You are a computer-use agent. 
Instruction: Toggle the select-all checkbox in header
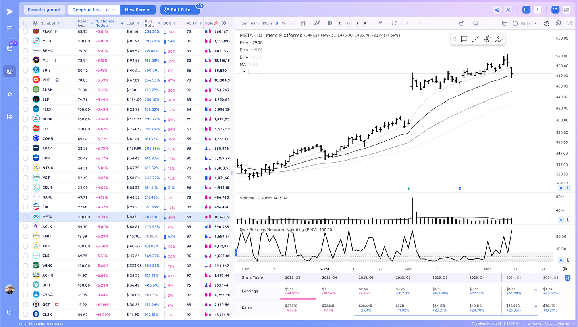click(x=26, y=23)
